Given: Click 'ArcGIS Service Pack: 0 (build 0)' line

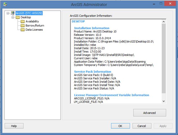Looking at the screenshot, I should click(94, 75).
